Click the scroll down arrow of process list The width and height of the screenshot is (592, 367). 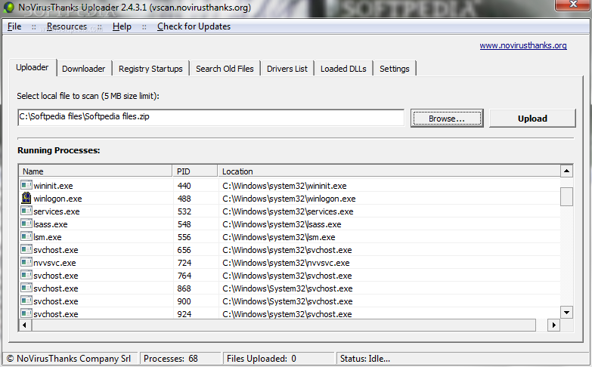pyautogui.click(x=566, y=313)
